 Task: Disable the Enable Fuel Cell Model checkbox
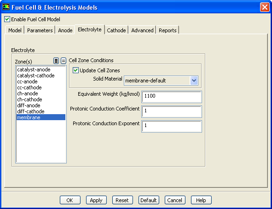coord(7,19)
